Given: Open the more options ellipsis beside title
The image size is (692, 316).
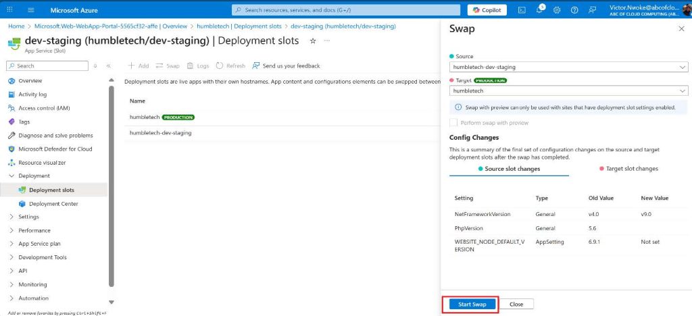Looking at the screenshot, I should coord(327,41).
